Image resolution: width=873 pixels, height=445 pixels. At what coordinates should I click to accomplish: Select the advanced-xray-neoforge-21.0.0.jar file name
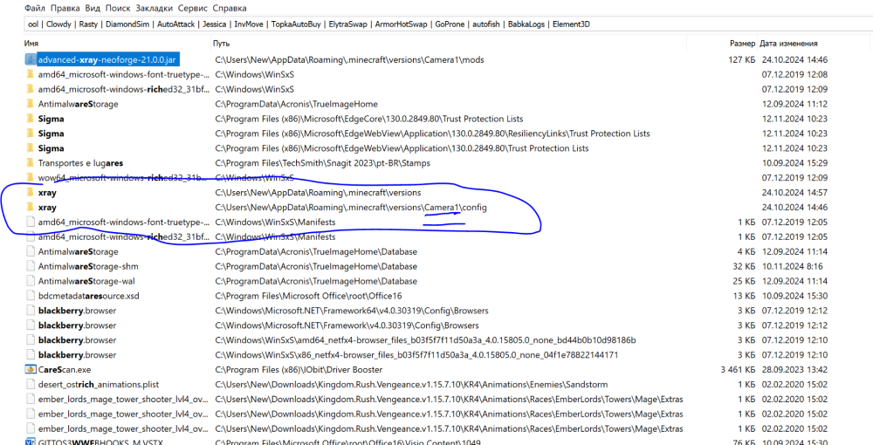(x=107, y=59)
